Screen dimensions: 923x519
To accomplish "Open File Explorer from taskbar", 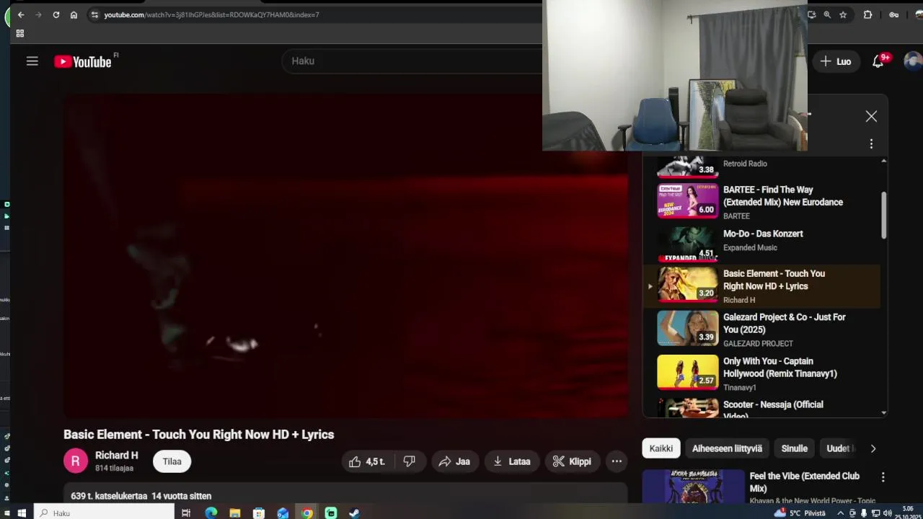I will coord(234,513).
